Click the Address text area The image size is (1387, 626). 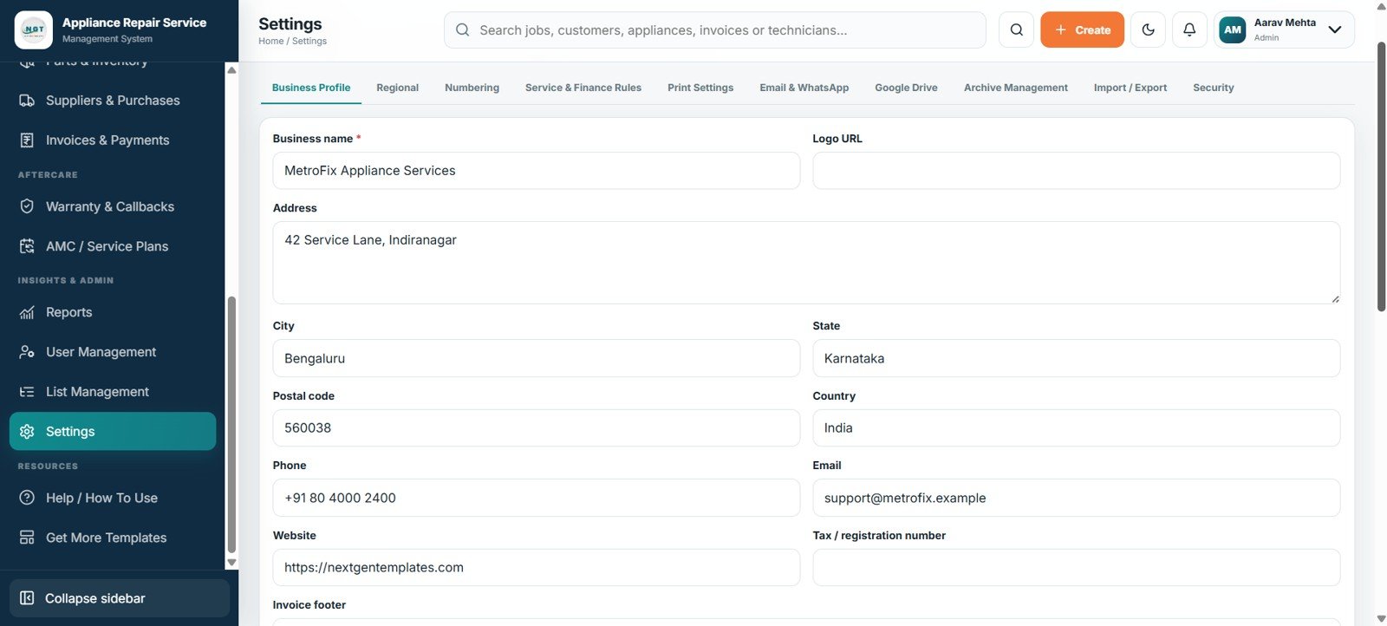(806, 263)
